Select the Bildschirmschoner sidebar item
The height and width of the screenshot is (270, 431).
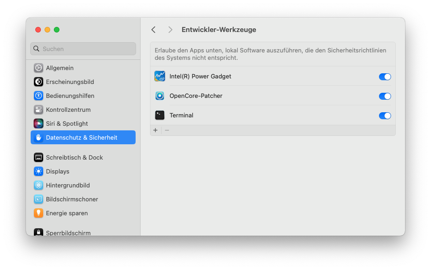coord(72,199)
